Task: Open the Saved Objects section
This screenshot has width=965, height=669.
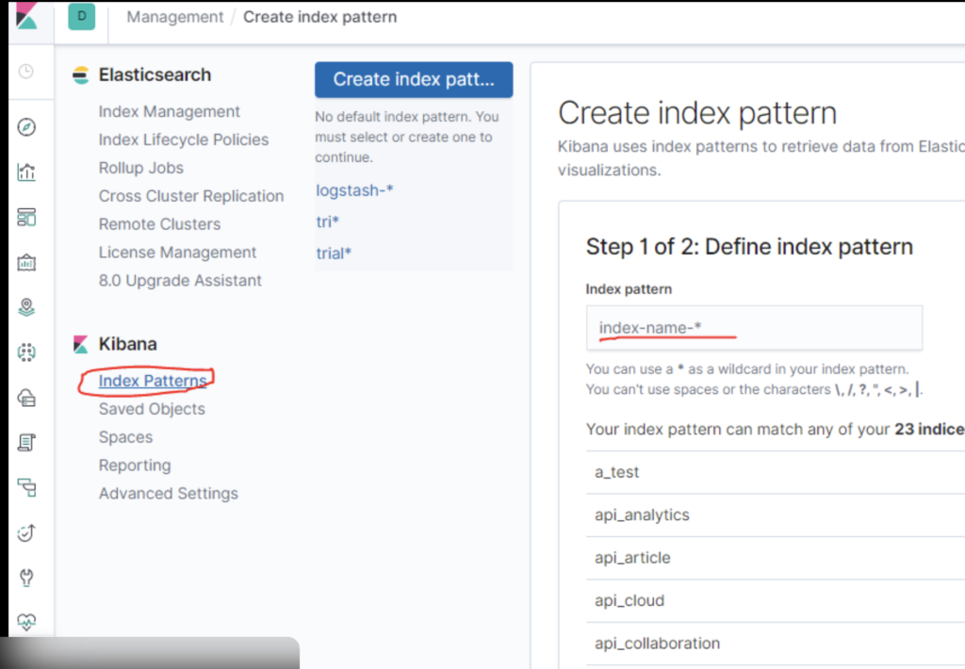Action: pos(152,409)
